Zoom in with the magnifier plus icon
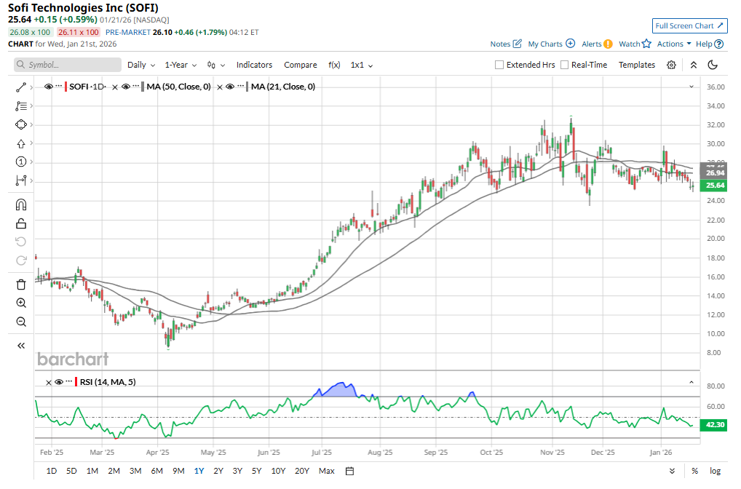Image resolution: width=741 pixels, height=489 pixels. 21,303
